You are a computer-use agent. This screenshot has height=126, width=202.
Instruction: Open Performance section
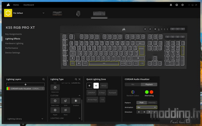point(11,48)
